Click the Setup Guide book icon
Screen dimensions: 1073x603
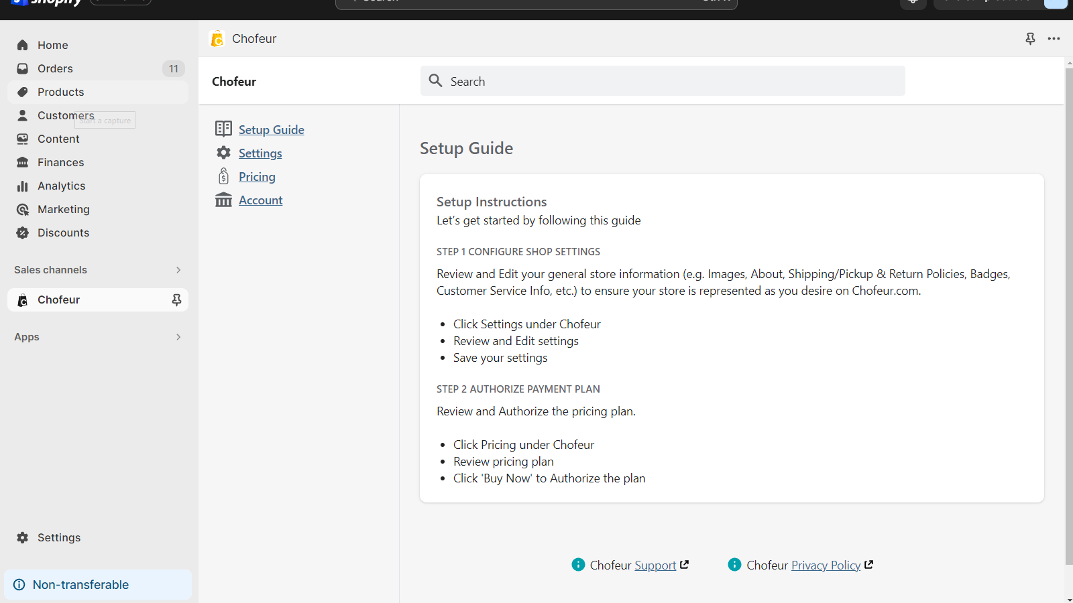click(x=223, y=129)
